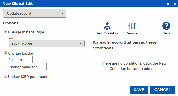Open the Help question mark icon
Image resolution: width=178 pixels, height=96 pixels.
(166, 26)
